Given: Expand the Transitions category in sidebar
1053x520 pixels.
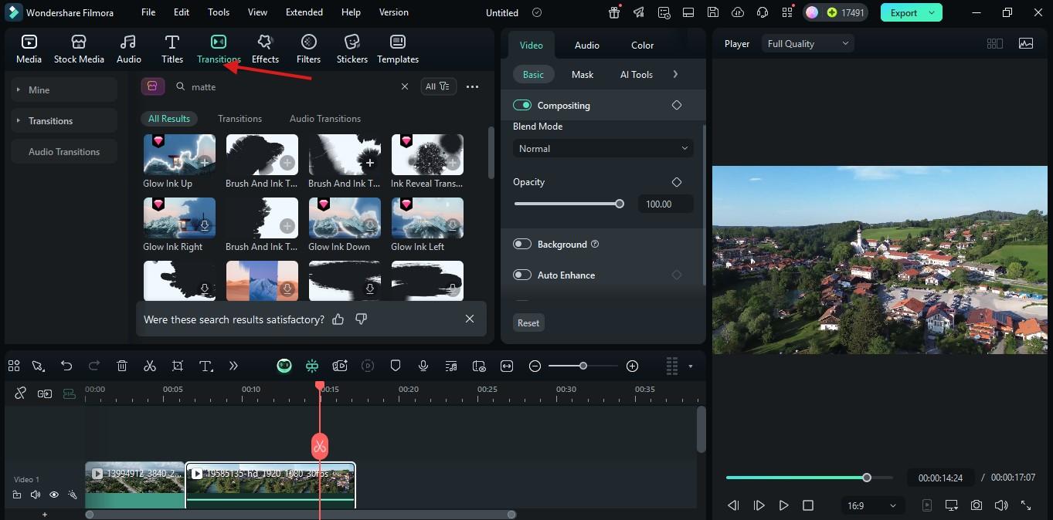Looking at the screenshot, I should tap(64, 120).
